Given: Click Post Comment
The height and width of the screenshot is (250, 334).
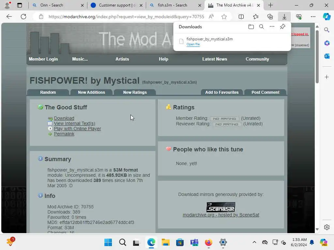Looking at the screenshot, I should tap(265, 92).
